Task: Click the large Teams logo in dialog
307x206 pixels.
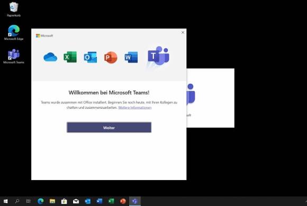Action: click(x=158, y=56)
